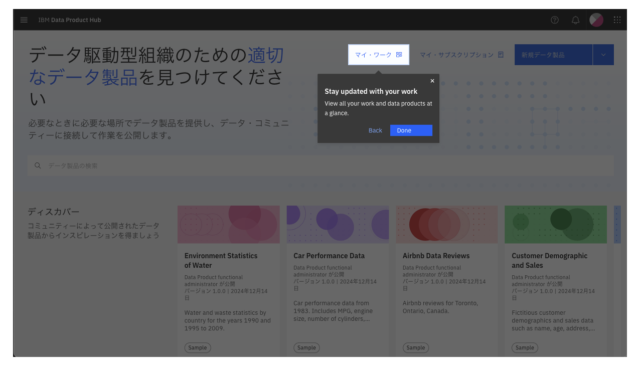Click the search magnifier icon
Viewport: 641px width, 372px height.
coord(38,165)
